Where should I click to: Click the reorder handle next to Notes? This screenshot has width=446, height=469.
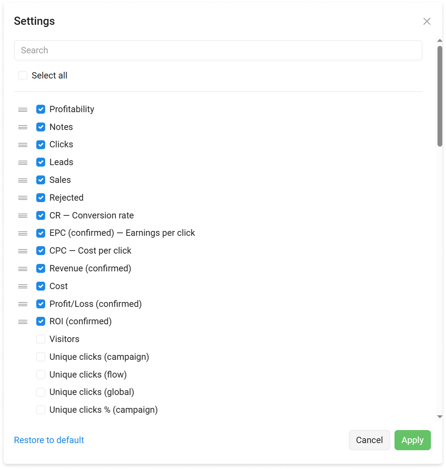pos(23,127)
